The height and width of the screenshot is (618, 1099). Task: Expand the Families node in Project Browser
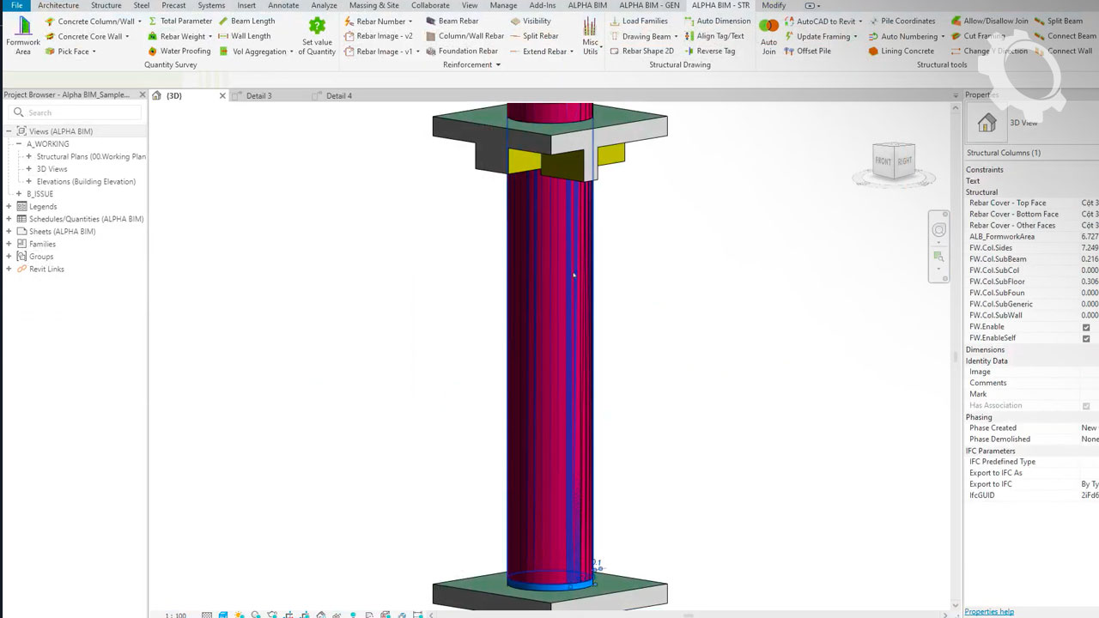pos(9,245)
